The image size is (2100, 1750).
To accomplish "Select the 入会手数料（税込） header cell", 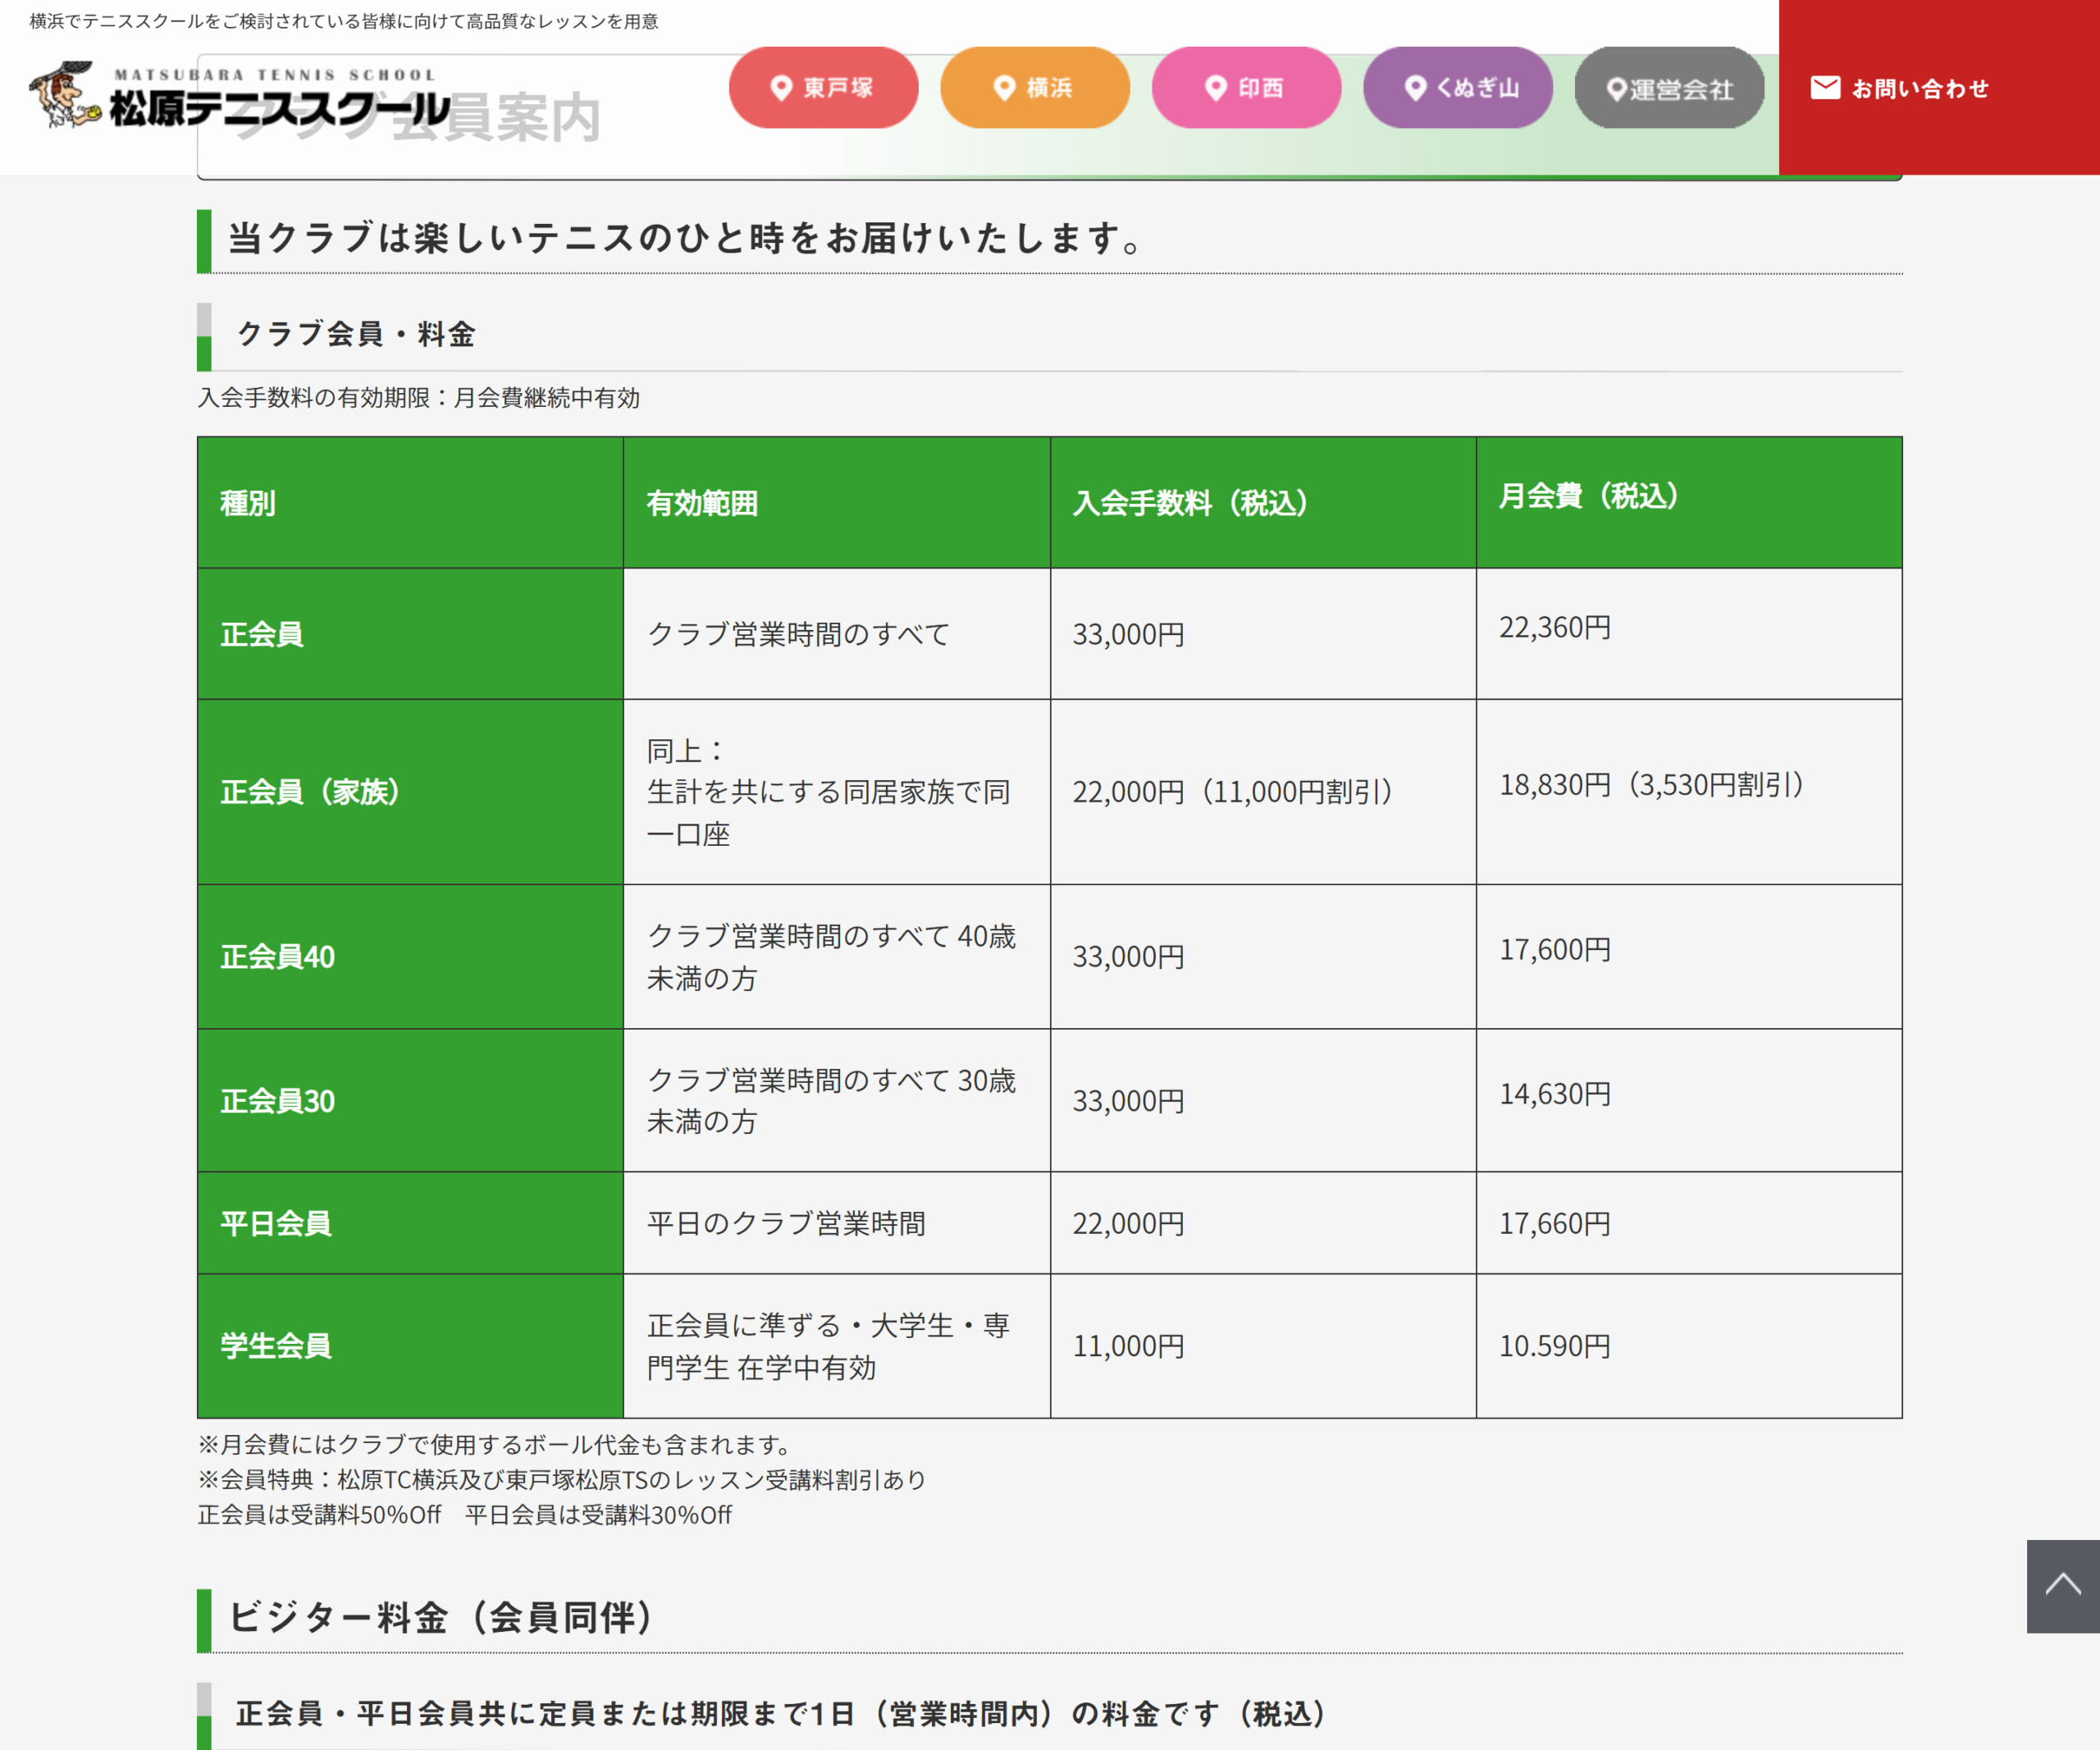I will [x=1263, y=503].
